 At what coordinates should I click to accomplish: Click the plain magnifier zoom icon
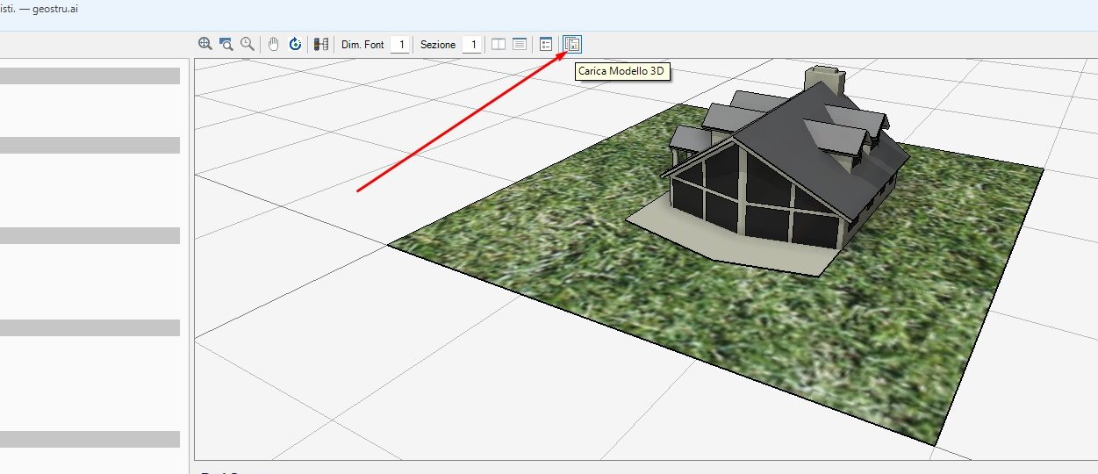tap(248, 44)
